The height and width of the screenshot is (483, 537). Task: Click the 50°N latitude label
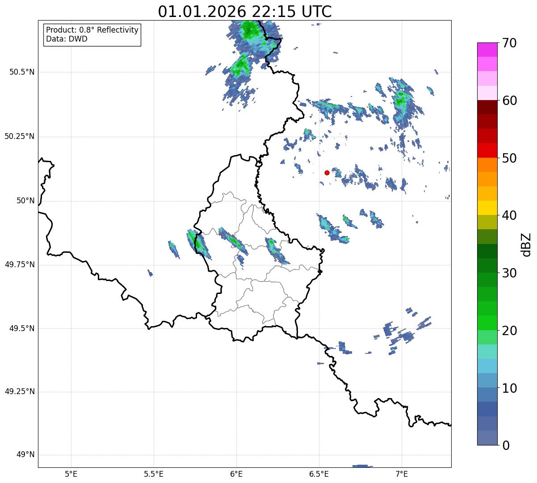tap(25, 201)
